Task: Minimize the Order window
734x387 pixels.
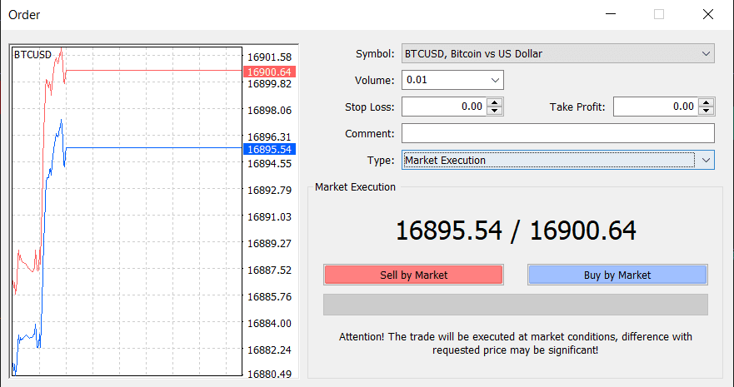Action: [611, 14]
